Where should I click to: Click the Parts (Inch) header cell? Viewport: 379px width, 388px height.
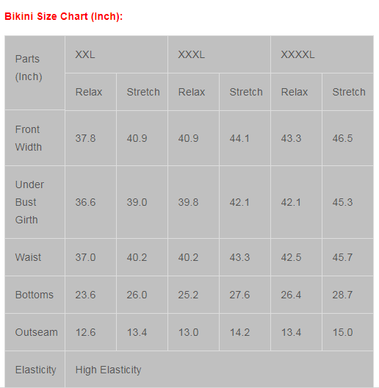pos(35,73)
